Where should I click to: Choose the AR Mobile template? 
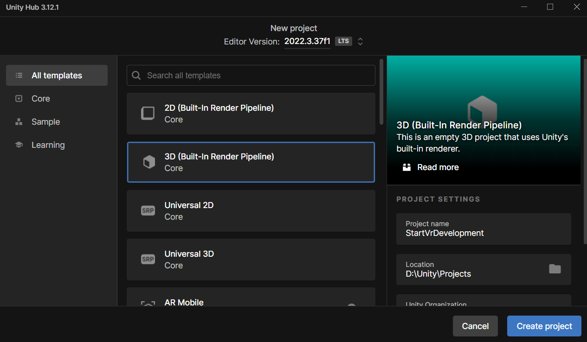tap(251, 297)
